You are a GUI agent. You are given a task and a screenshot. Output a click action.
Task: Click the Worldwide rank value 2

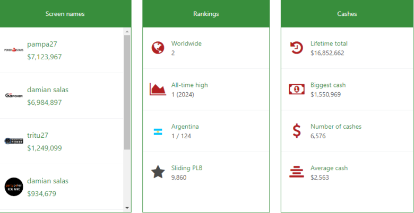[x=173, y=53]
